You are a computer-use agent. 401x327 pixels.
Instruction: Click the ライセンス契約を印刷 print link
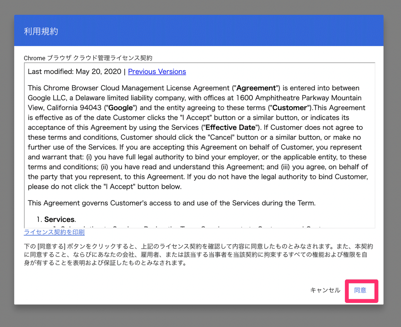(54, 232)
